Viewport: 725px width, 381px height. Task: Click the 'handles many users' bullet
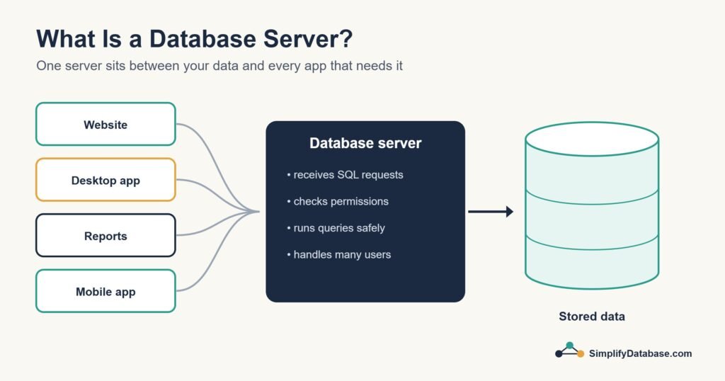[x=338, y=254]
